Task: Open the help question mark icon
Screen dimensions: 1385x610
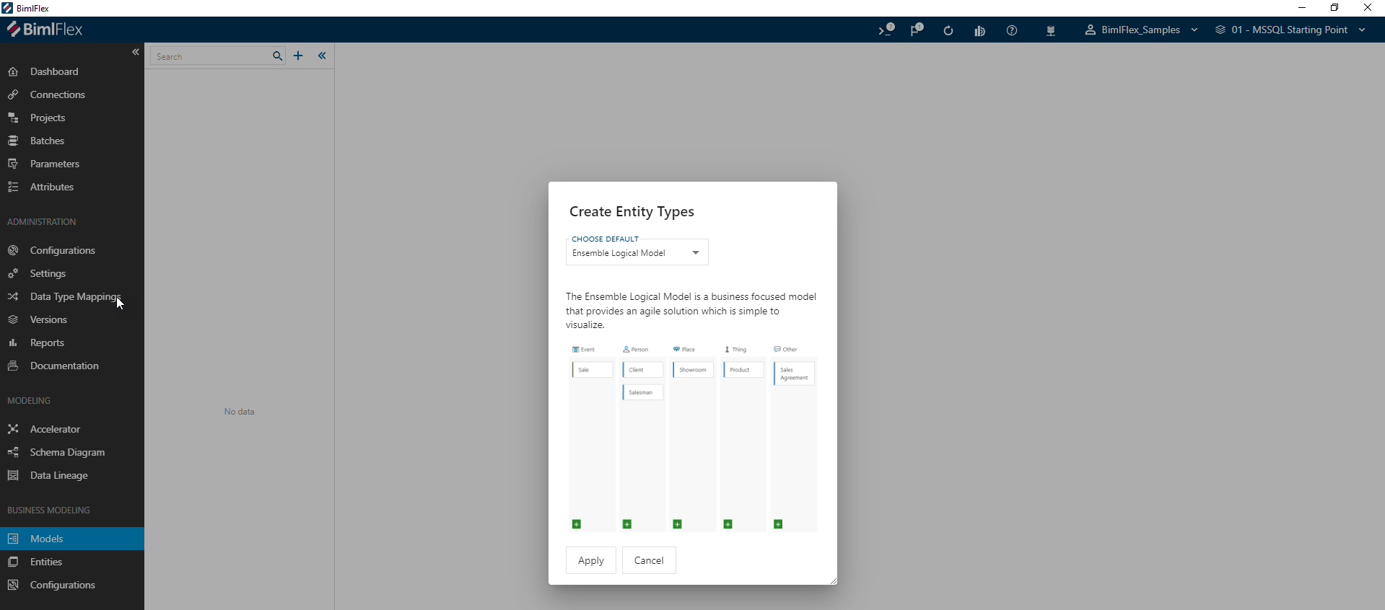Action: click(x=1012, y=30)
